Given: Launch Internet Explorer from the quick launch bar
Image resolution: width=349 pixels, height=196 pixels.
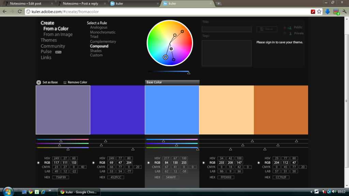Looking at the screenshot, I should (43, 192).
